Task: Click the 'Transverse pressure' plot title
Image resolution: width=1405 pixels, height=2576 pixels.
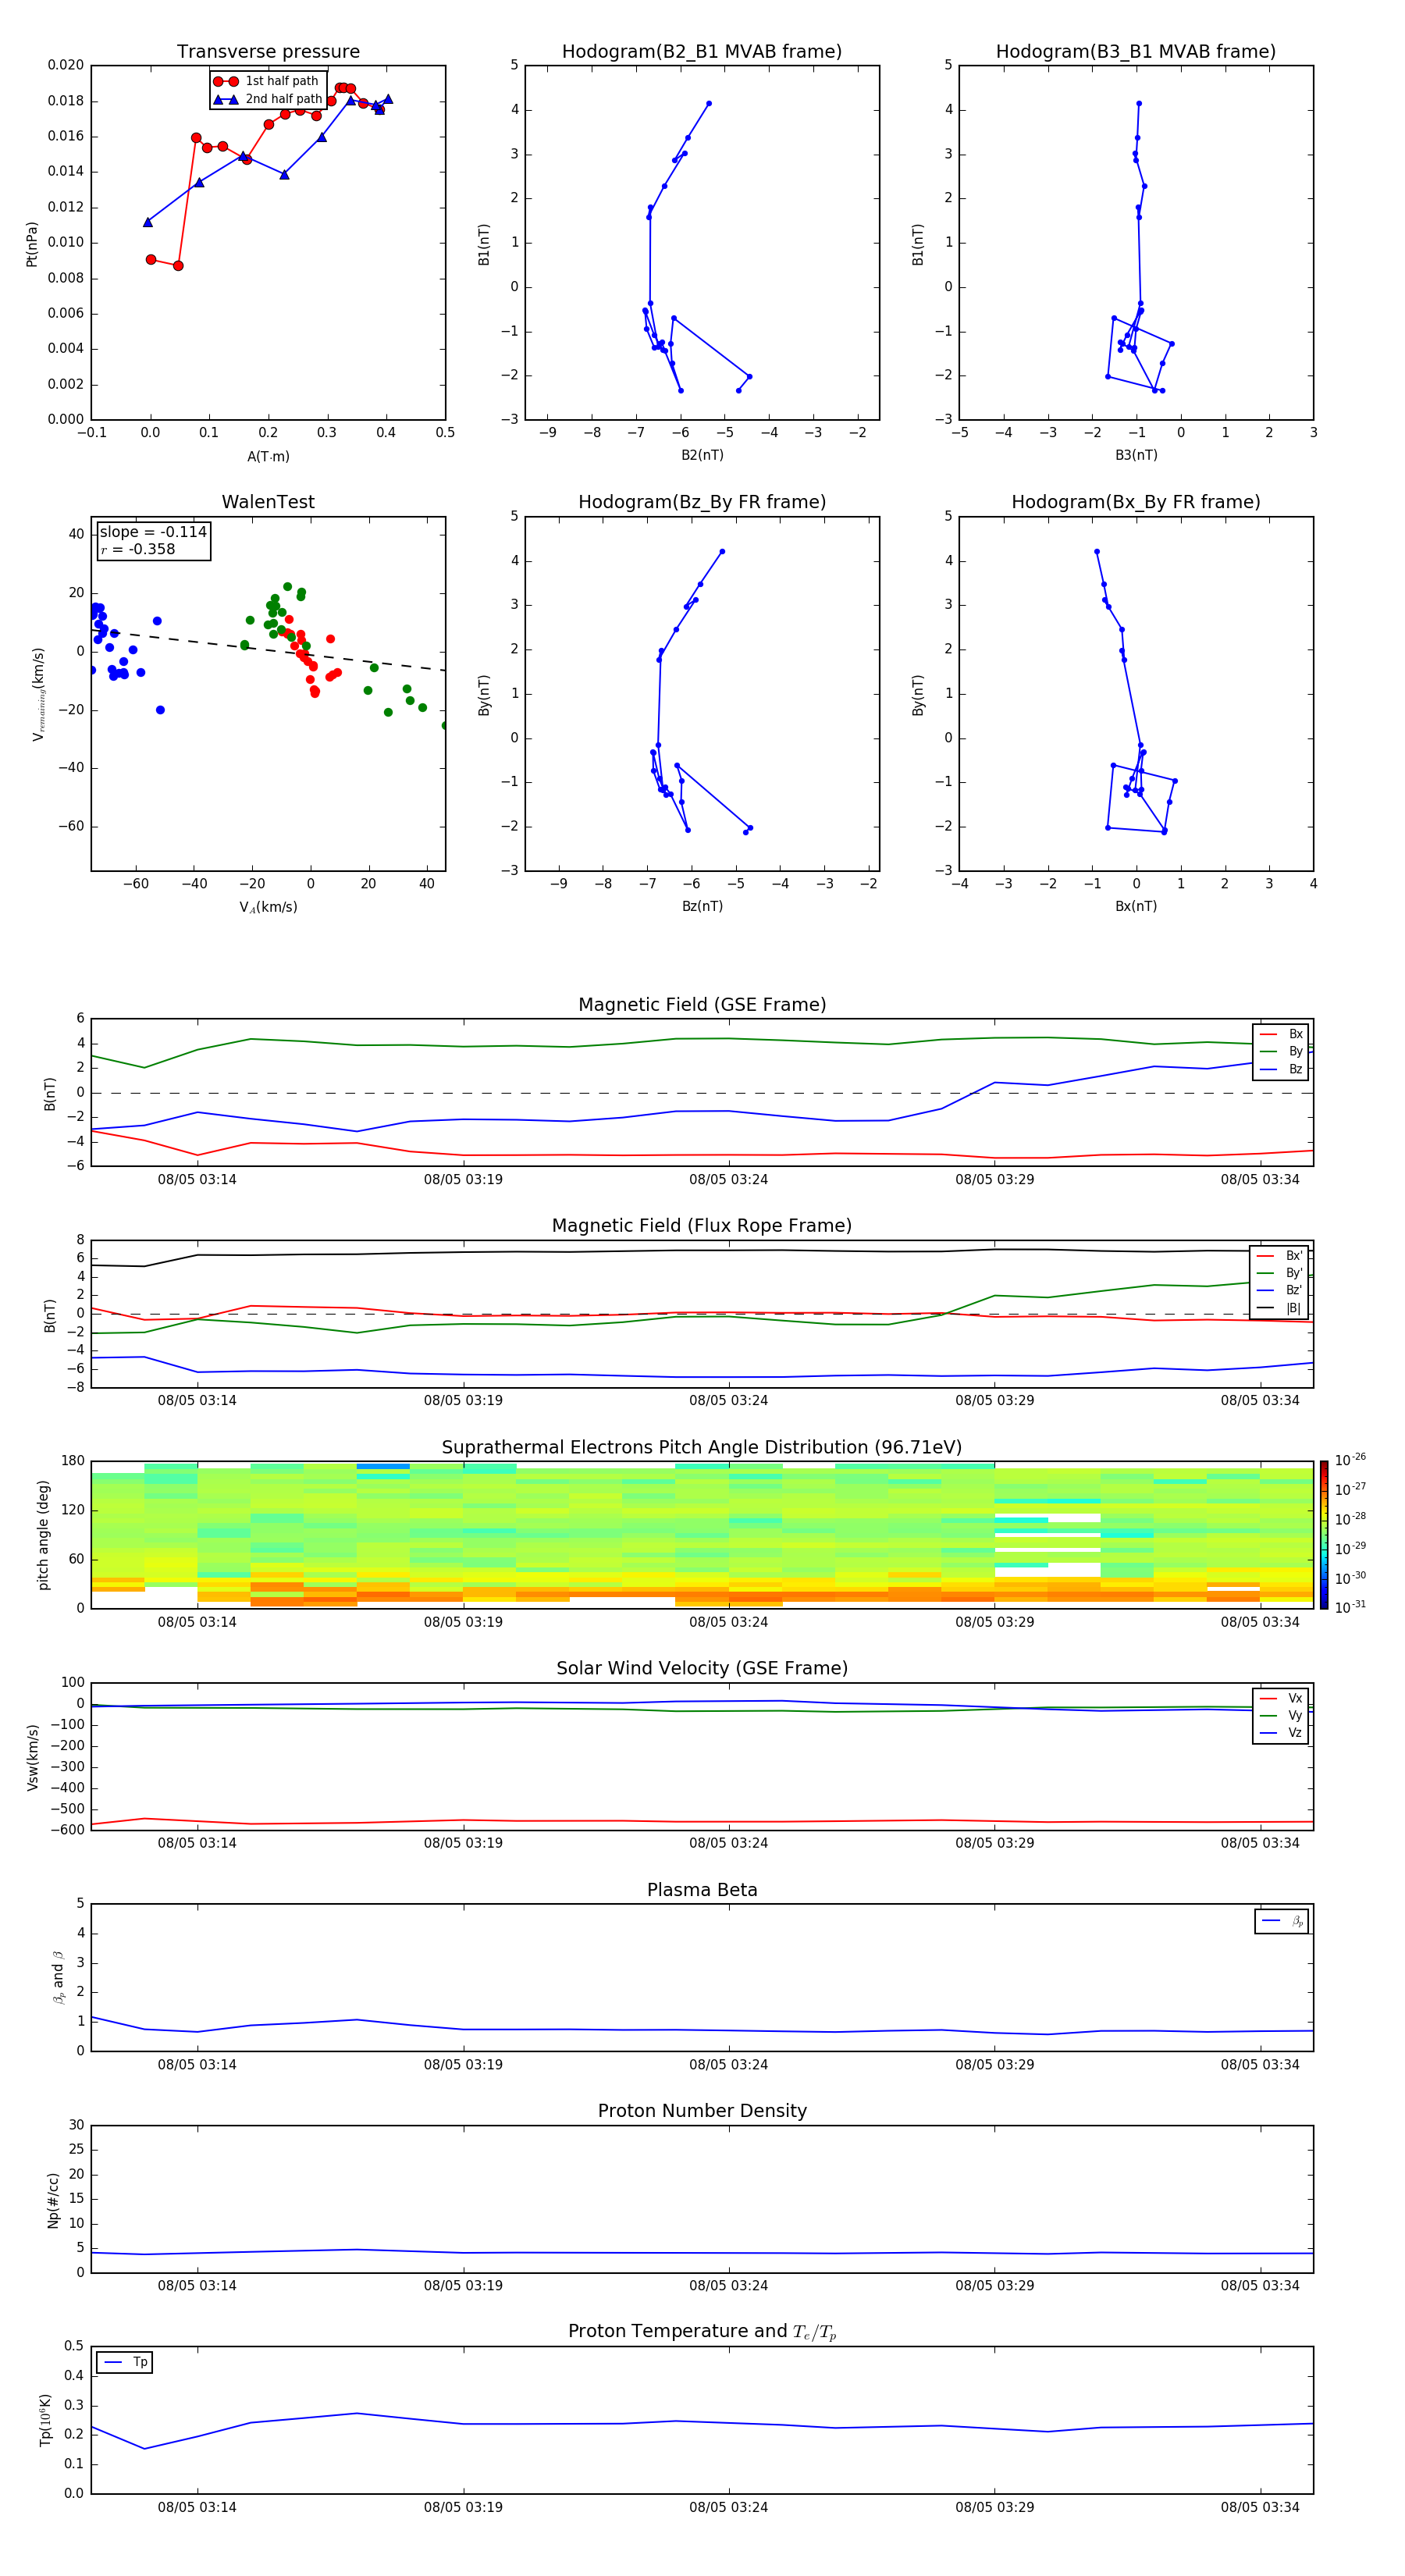Action: click(x=268, y=52)
